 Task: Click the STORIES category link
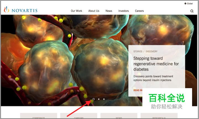138,52
